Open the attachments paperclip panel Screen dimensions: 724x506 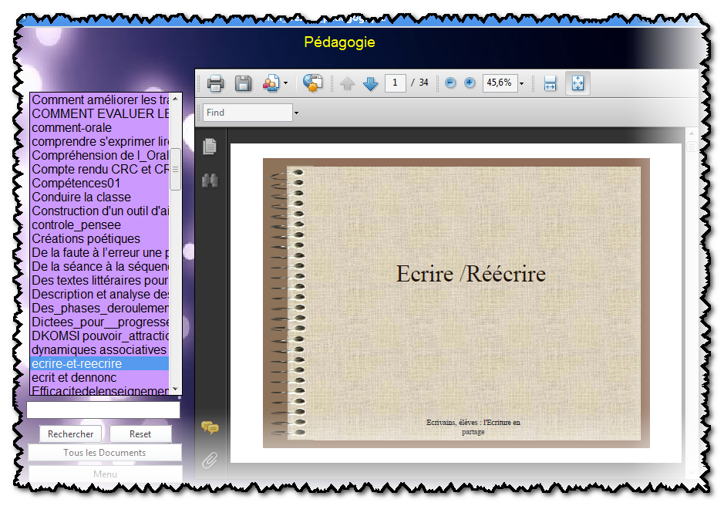[210, 460]
